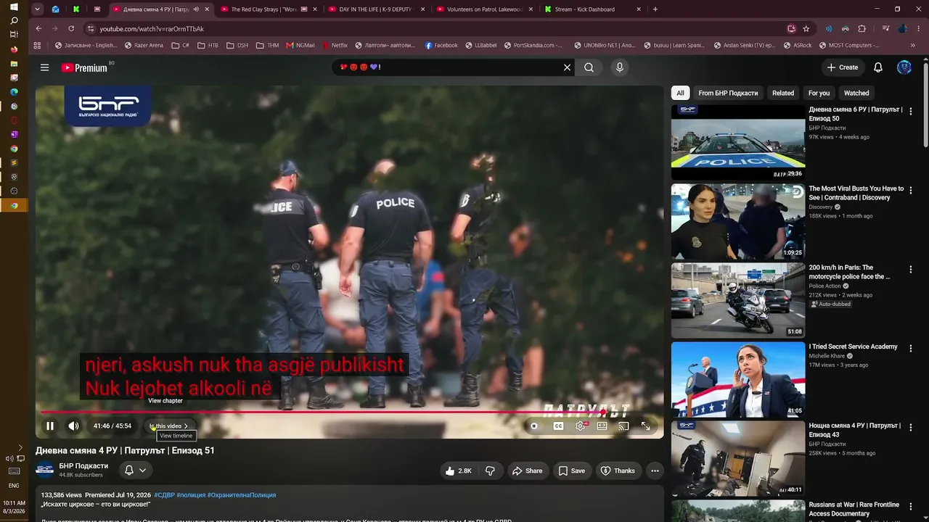This screenshot has width=929, height=522.
Task: Reload the page
Action: [71, 29]
